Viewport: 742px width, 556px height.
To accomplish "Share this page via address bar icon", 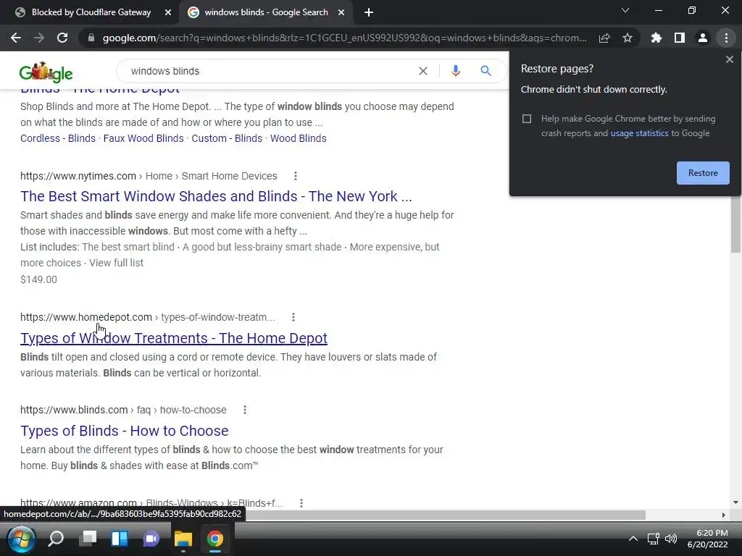I will point(604,38).
